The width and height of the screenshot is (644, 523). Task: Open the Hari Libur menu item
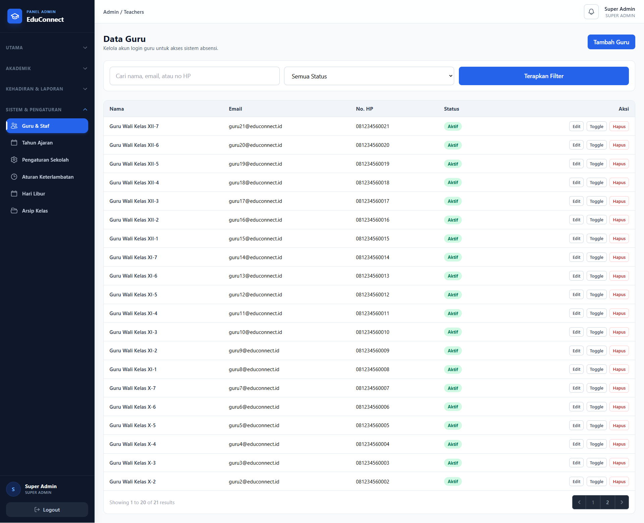tap(47, 193)
